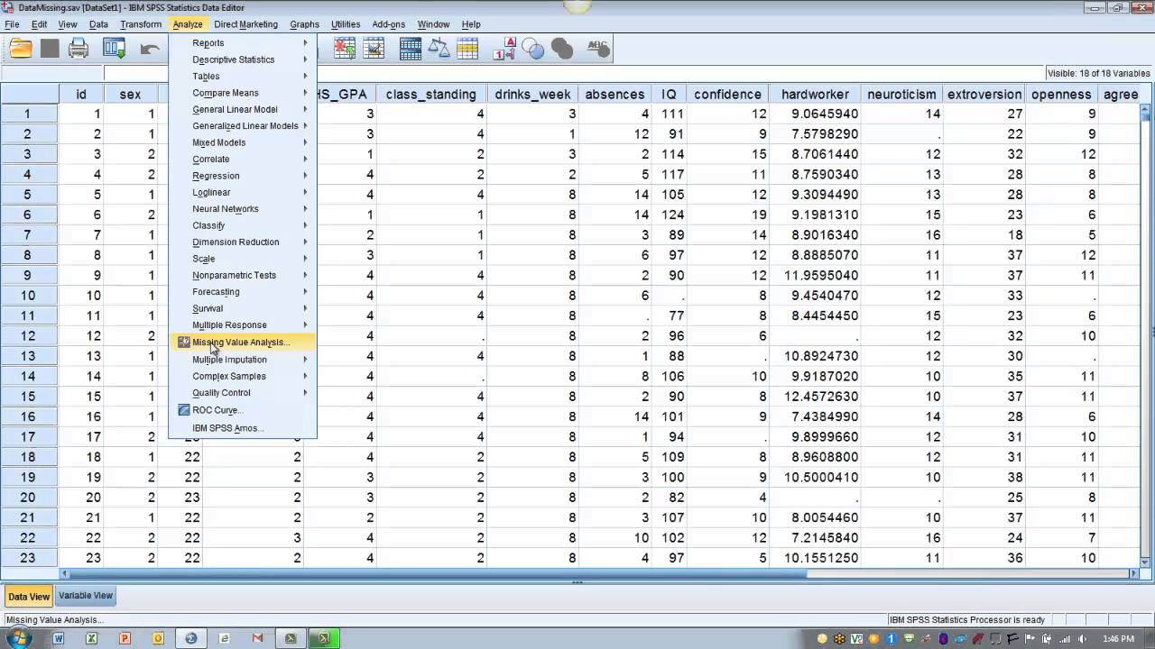Expand the Reports submenu
Viewport: 1155px width, 649px height.
point(242,43)
